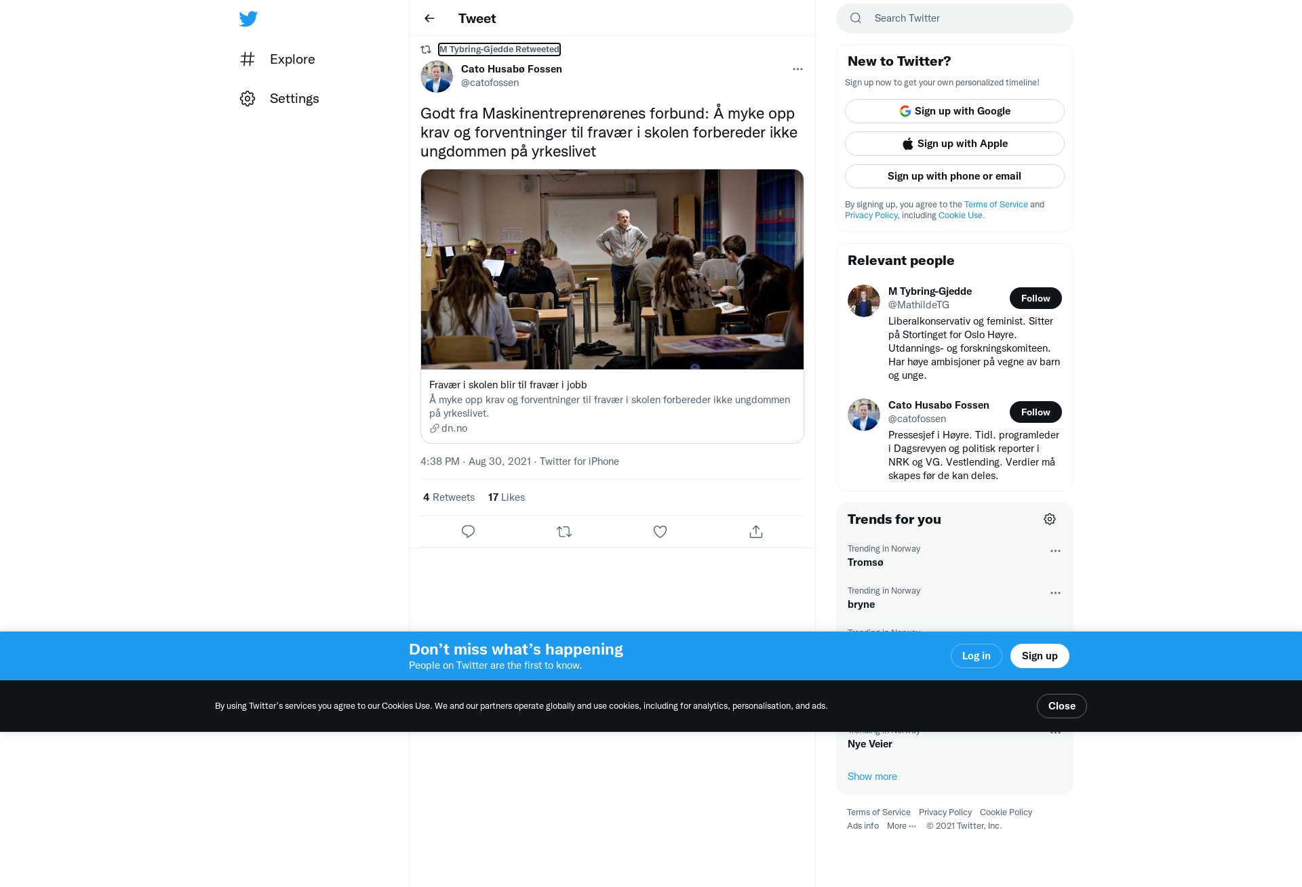This screenshot has height=887, width=1302.
Task: Open Settings from the sidebar
Action: 280,98
